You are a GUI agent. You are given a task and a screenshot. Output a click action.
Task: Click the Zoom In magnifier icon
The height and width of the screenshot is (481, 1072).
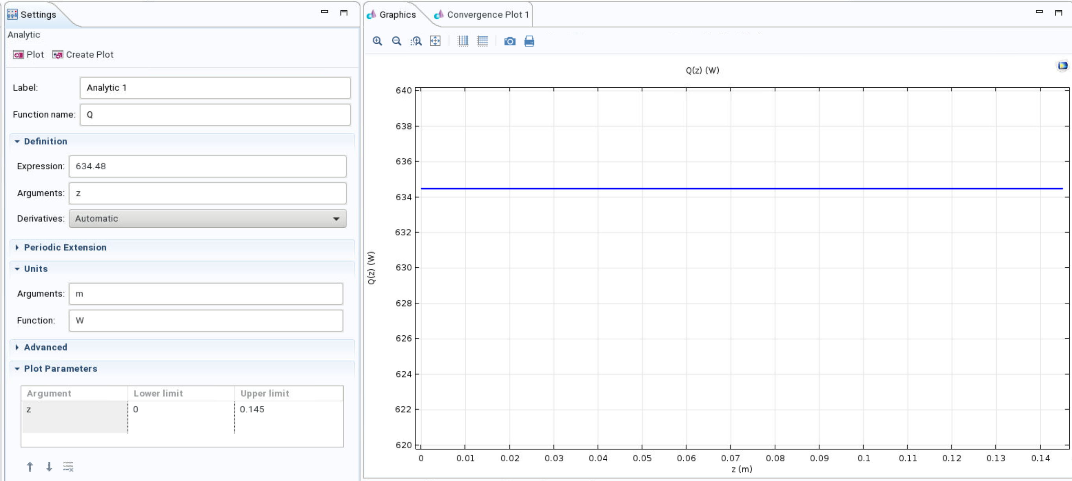[377, 41]
